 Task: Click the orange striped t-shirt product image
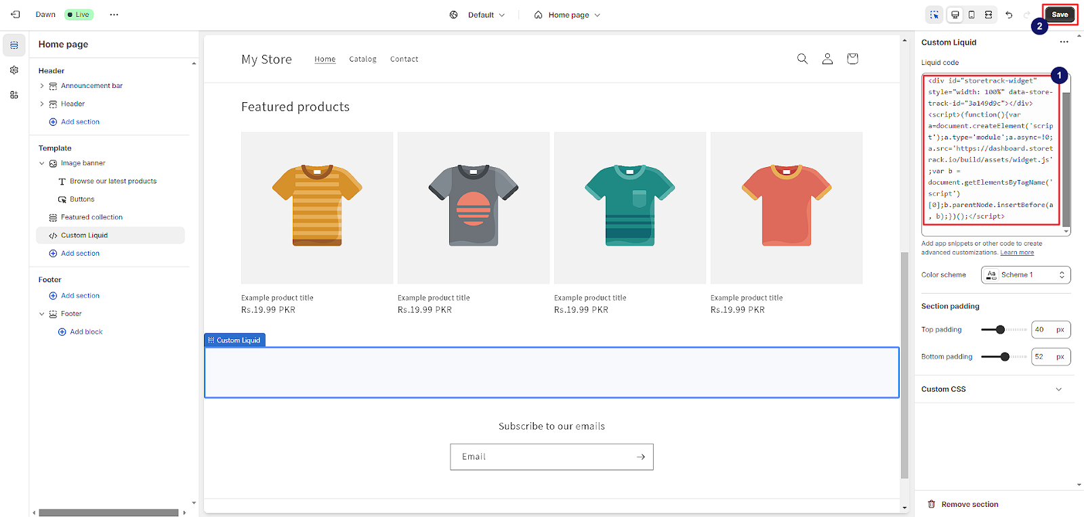pyautogui.click(x=317, y=208)
